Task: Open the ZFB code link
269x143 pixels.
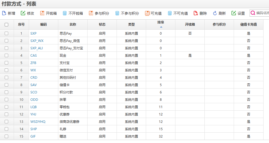Action: click(33, 63)
